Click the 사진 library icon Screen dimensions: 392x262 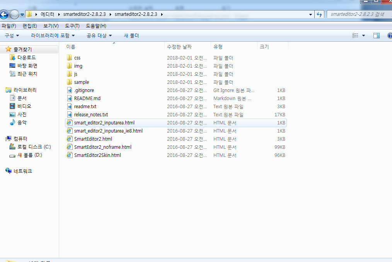click(x=12, y=114)
